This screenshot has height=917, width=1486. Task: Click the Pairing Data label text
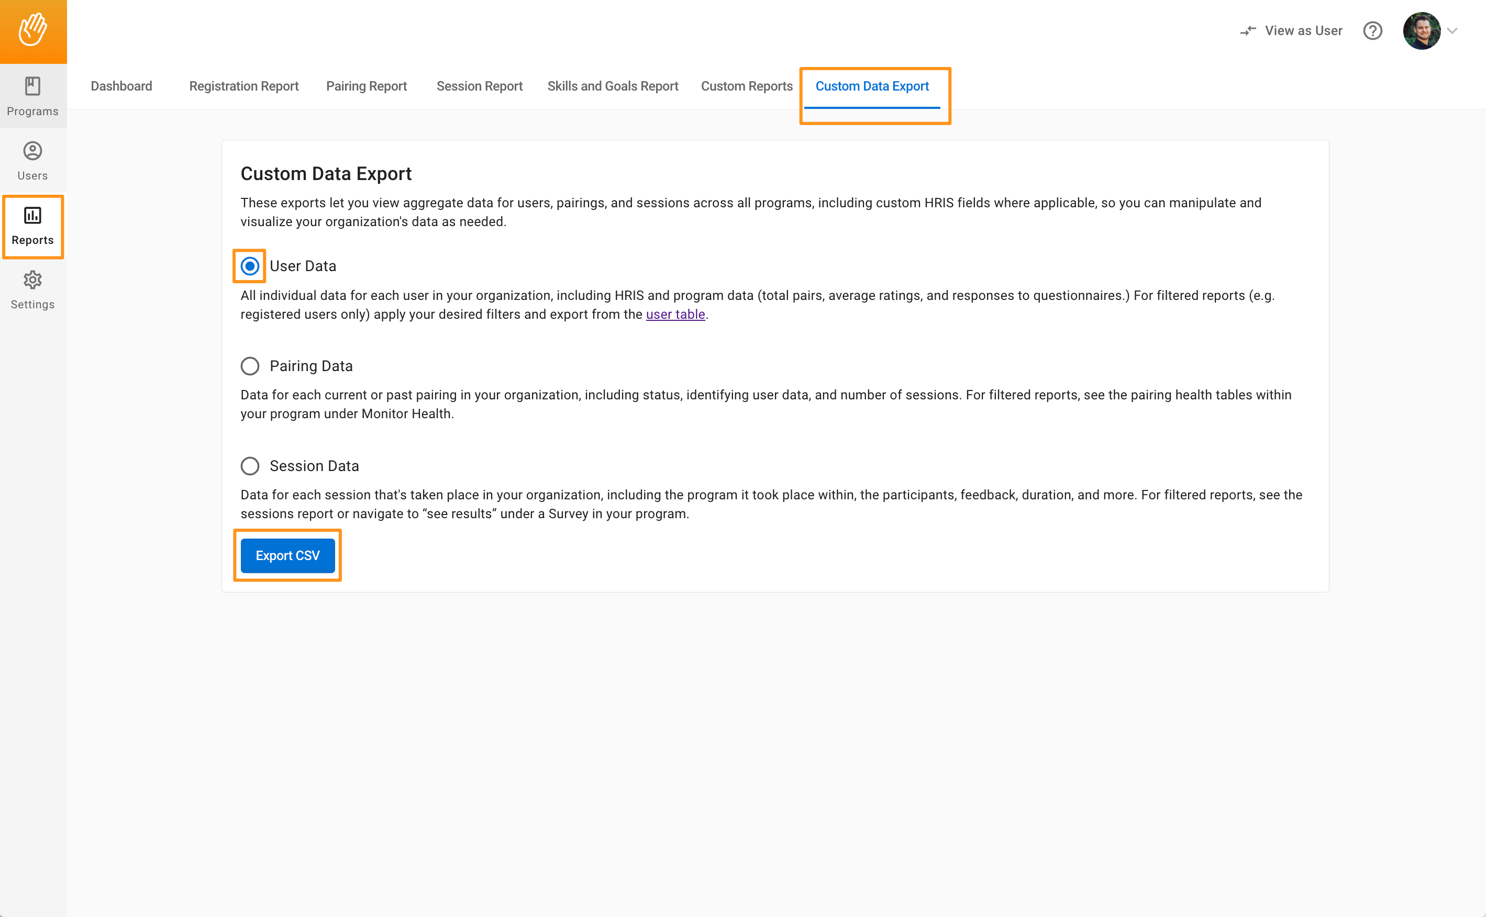point(311,366)
